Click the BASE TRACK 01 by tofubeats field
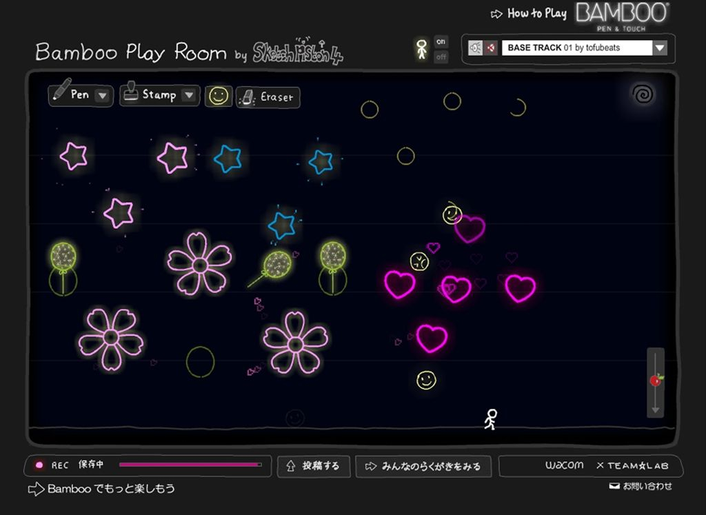 tap(577, 48)
